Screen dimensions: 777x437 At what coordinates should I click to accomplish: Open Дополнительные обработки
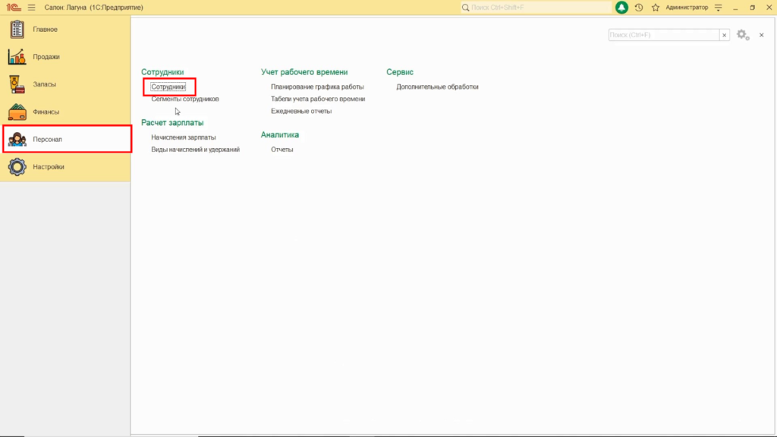(x=437, y=86)
